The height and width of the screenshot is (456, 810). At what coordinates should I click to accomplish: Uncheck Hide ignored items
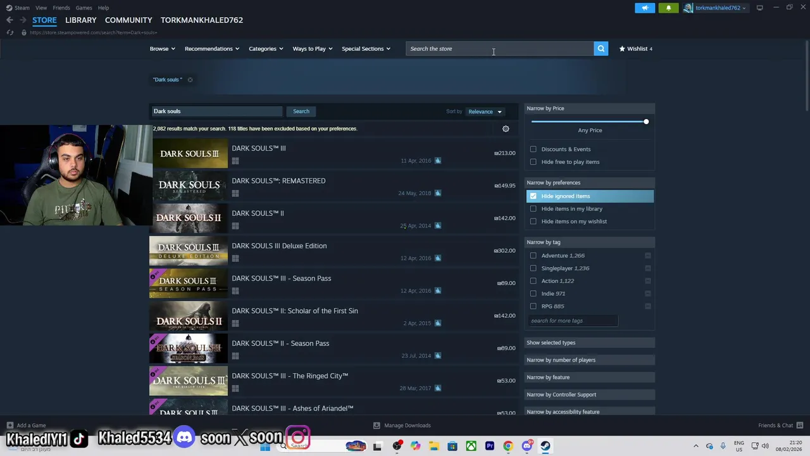533,196
